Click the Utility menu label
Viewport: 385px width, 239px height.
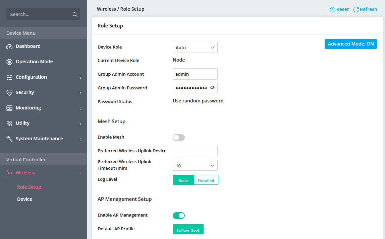(x=22, y=123)
